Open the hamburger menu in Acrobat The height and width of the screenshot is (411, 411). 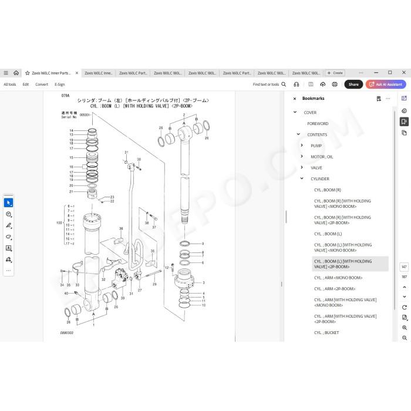point(6,73)
